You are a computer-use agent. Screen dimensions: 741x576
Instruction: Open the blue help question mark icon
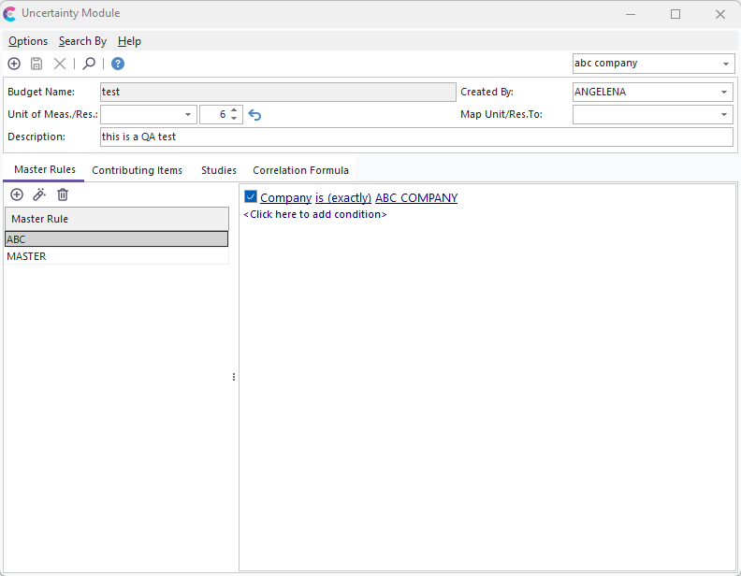pos(118,64)
